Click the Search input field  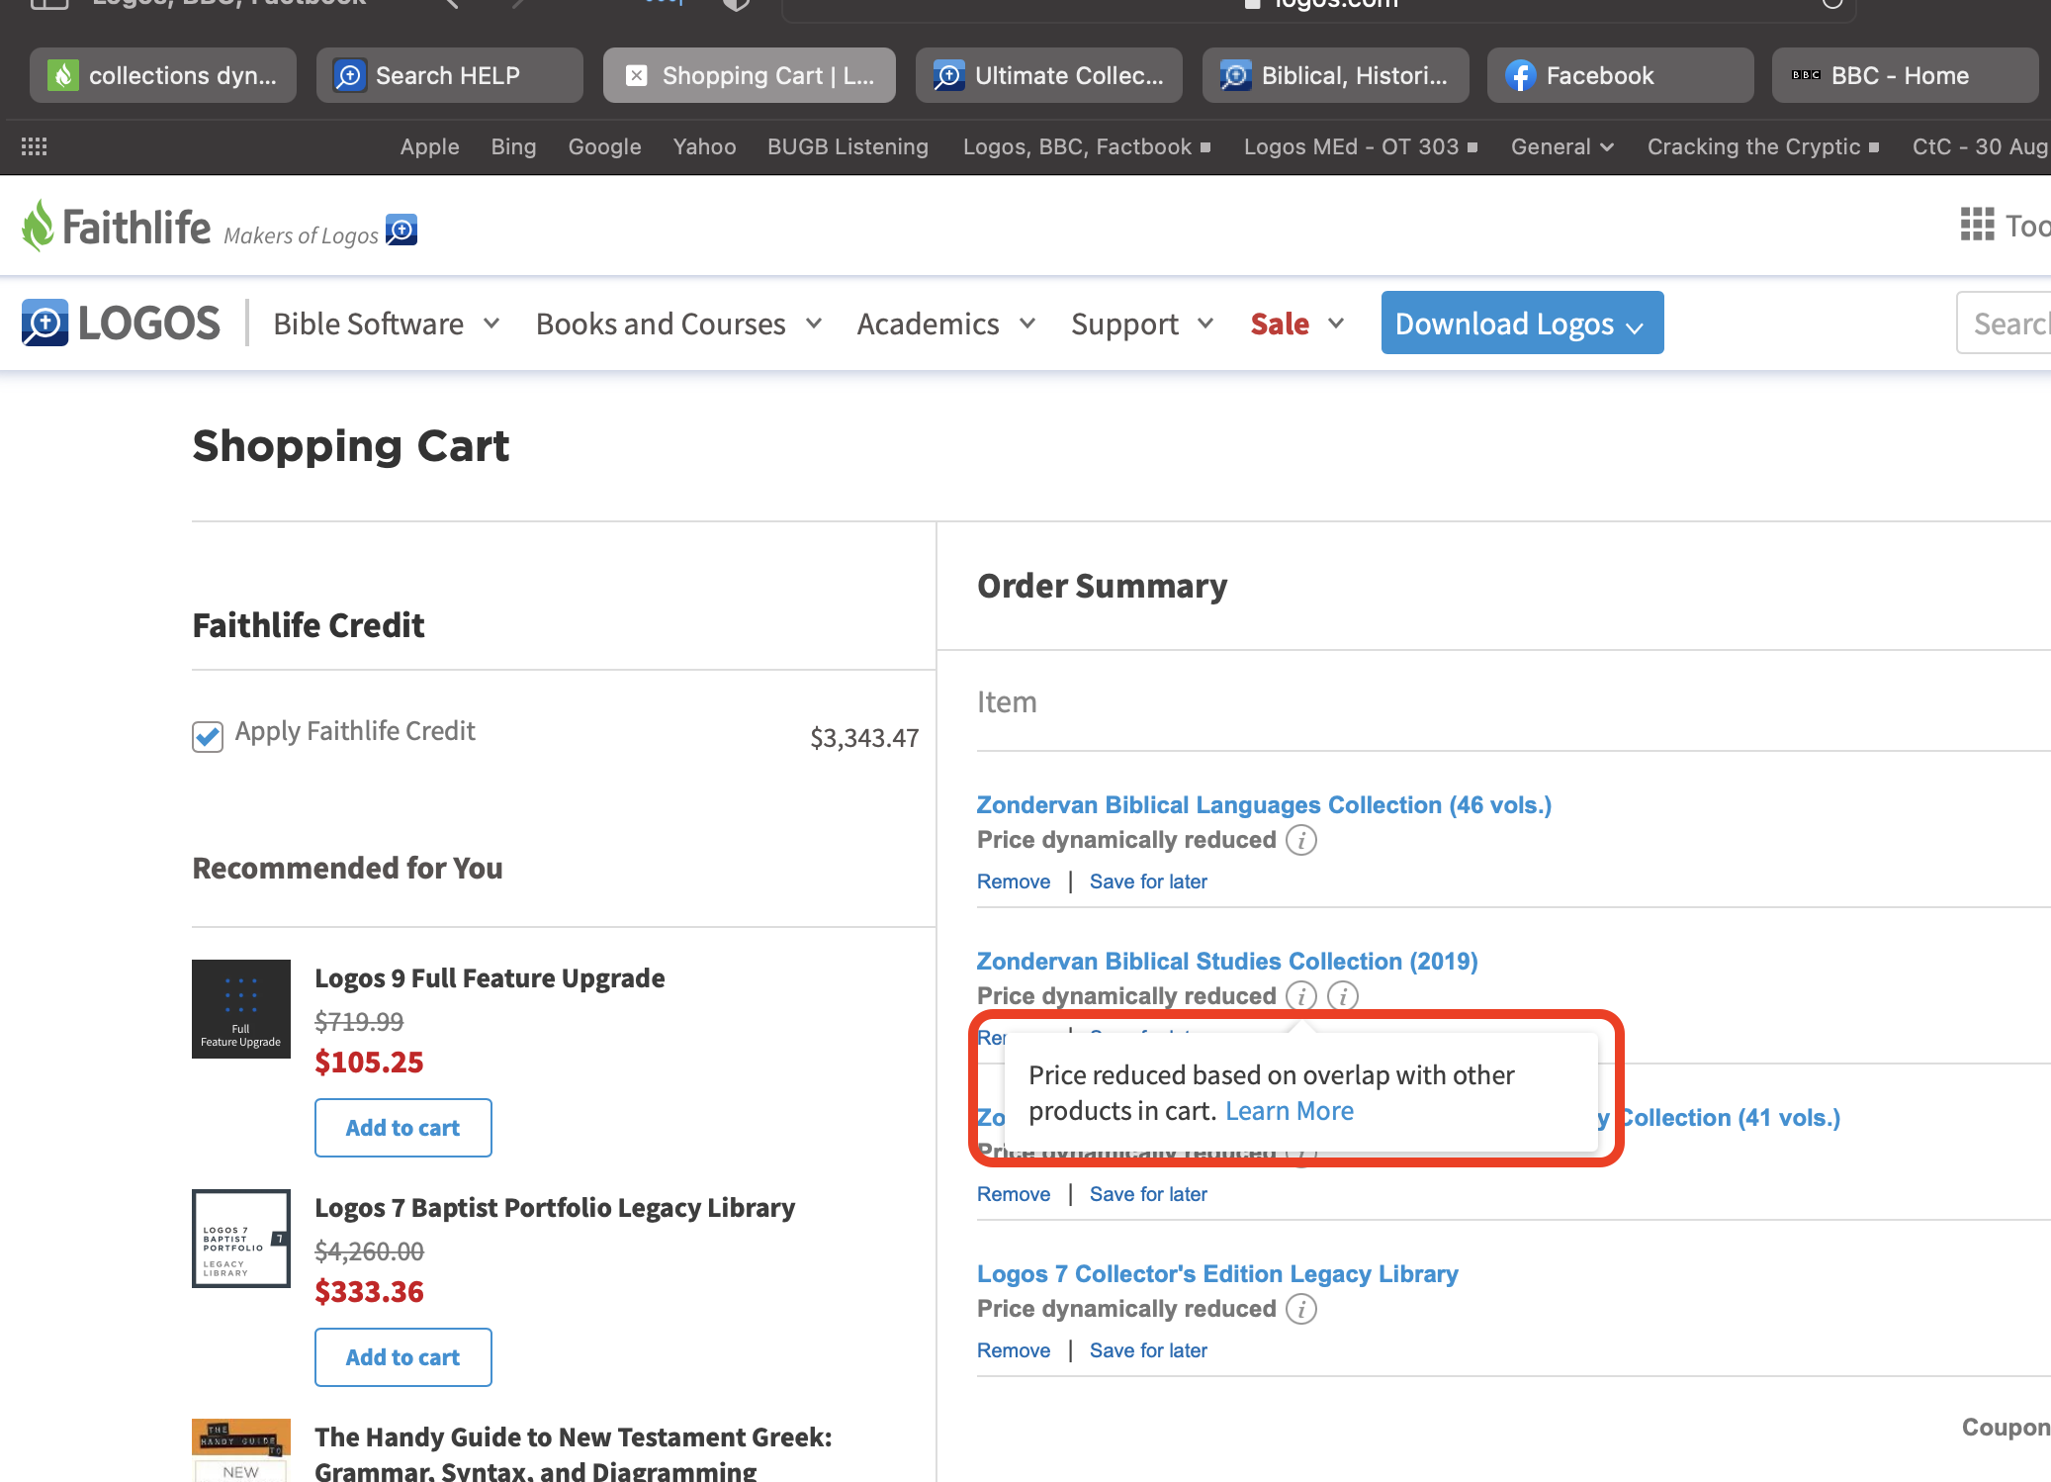[2004, 323]
